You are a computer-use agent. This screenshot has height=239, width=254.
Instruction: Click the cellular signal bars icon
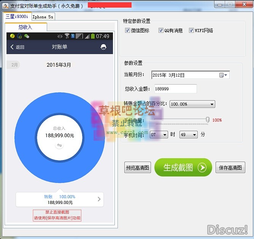(x=87, y=36)
